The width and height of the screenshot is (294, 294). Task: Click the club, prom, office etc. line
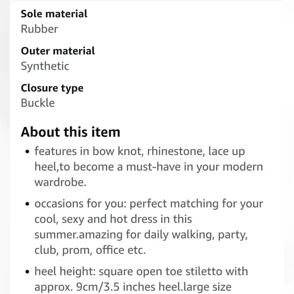point(90,250)
